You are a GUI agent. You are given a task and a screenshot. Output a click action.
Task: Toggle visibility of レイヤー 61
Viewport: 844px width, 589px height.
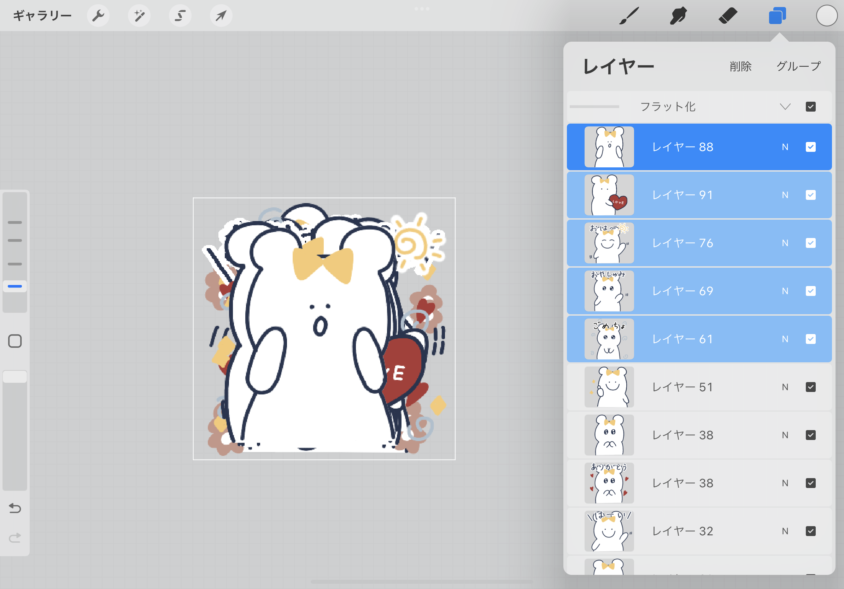pyautogui.click(x=810, y=339)
